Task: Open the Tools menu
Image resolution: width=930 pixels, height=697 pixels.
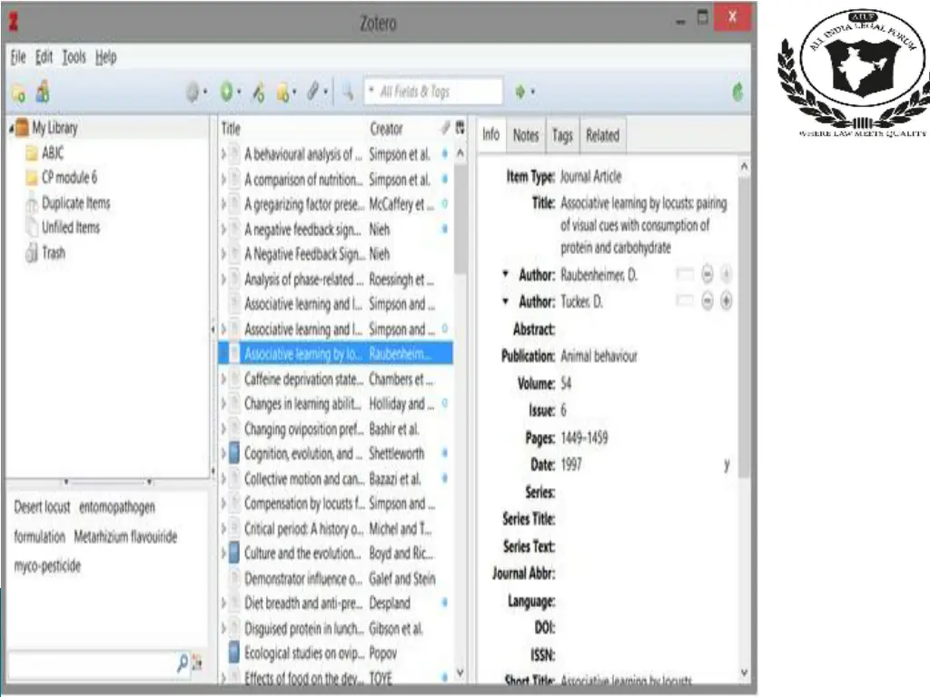Action: [74, 57]
